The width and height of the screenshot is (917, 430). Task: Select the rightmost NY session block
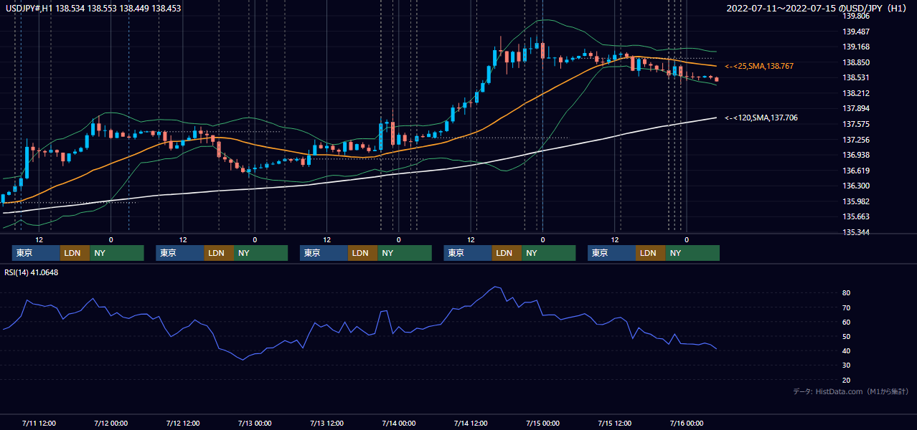692,253
